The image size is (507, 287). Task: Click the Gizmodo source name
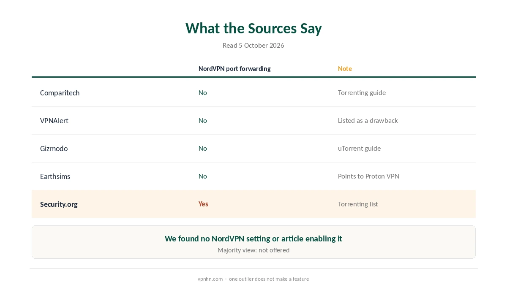pos(54,149)
